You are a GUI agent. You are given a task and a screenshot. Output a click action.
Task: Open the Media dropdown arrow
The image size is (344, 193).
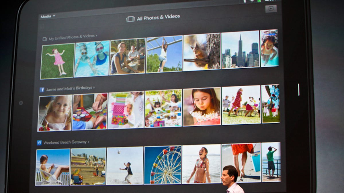(54, 16)
